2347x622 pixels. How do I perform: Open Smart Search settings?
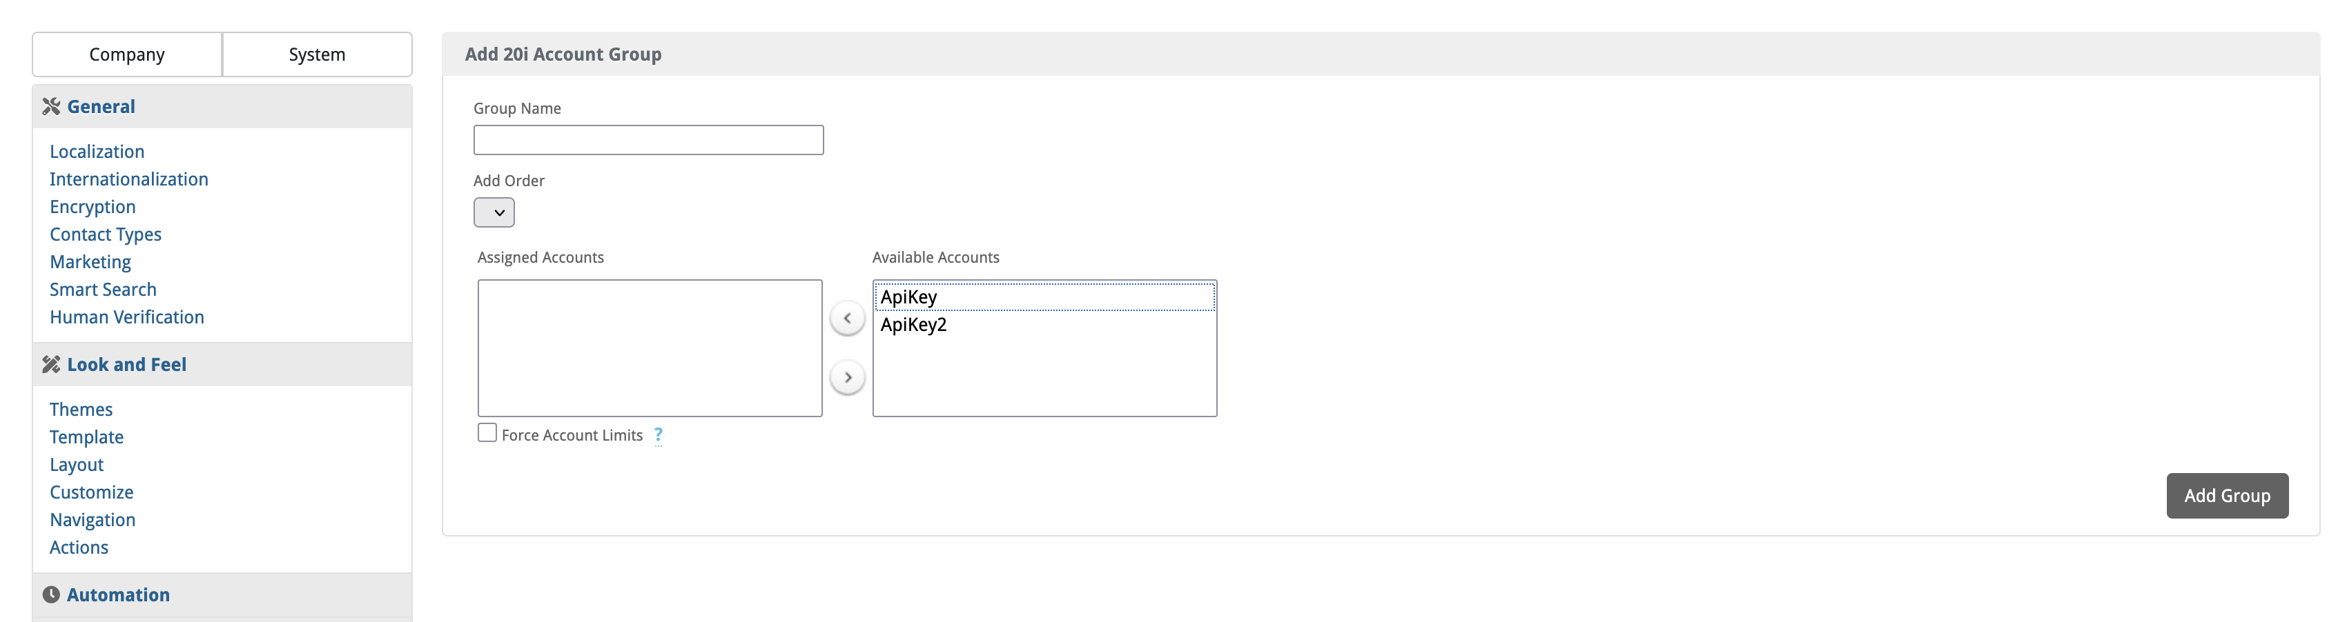pyautogui.click(x=103, y=290)
